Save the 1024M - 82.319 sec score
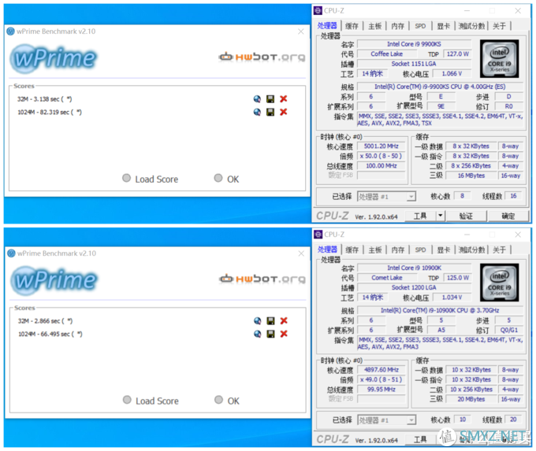 click(x=270, y=112)
